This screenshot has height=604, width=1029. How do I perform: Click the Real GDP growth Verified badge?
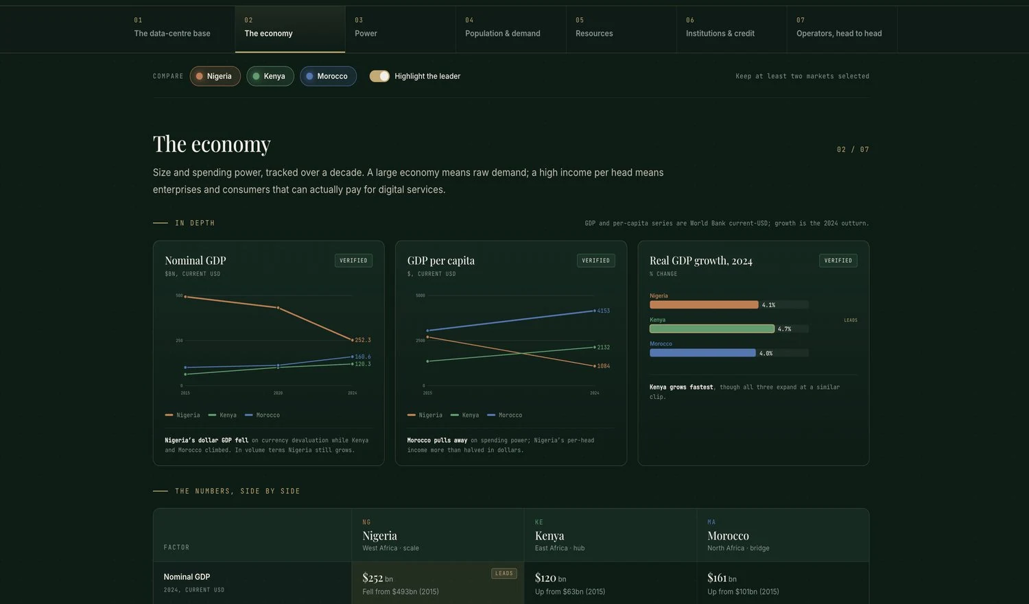[838, 261]
